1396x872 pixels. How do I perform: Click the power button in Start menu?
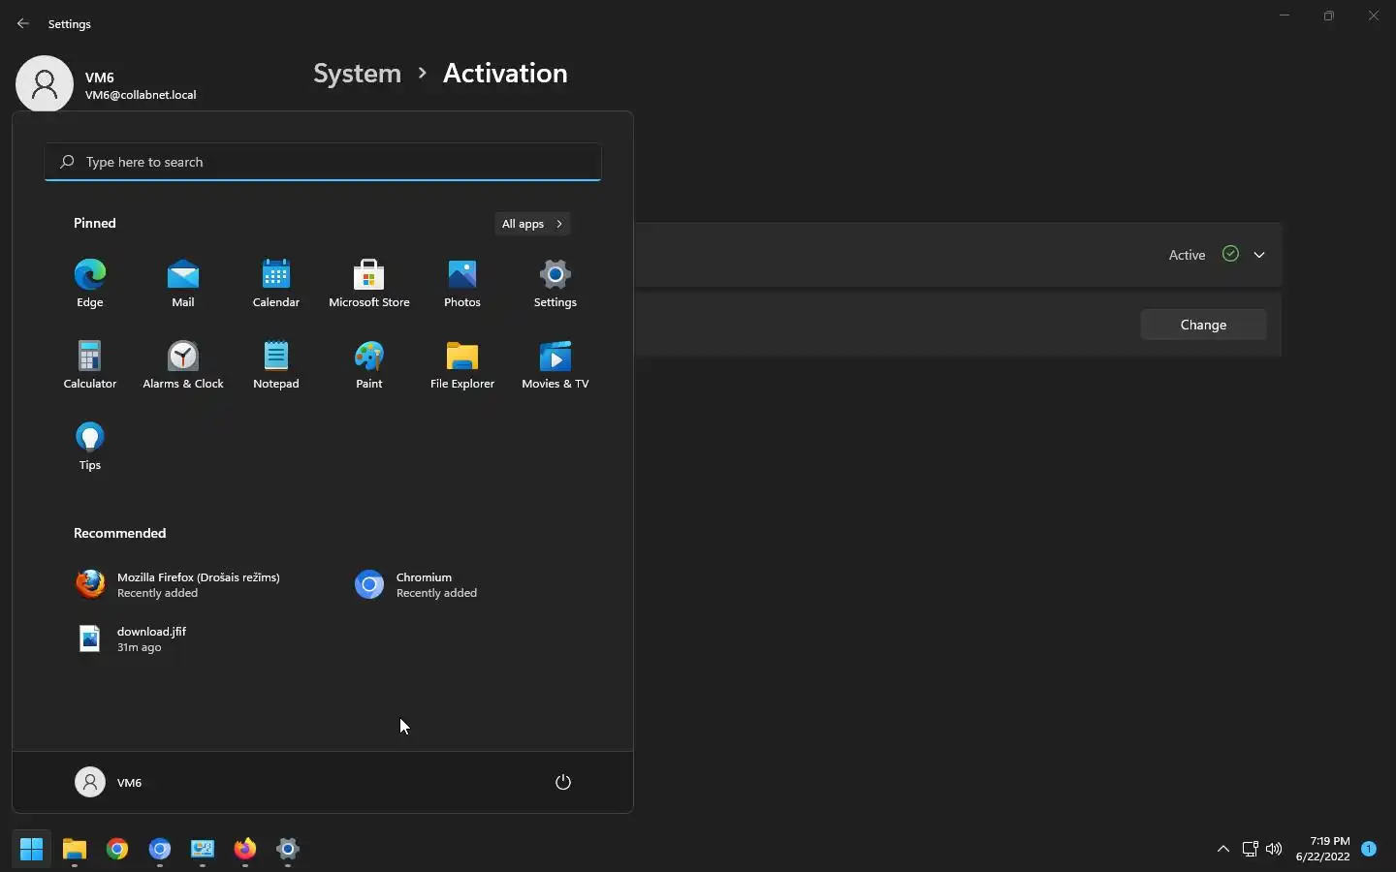[563, 782]
